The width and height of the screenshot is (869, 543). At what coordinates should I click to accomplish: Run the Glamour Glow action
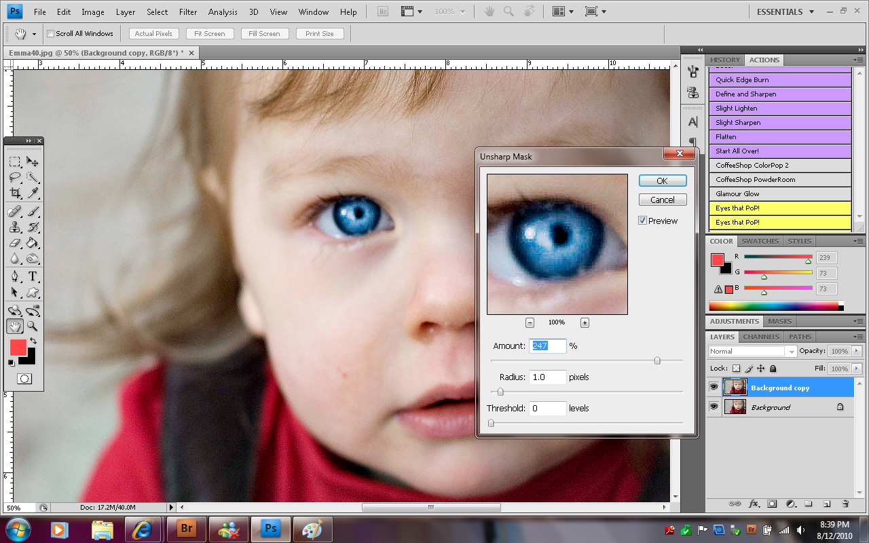pyautogui.click(x=780, y=193)
